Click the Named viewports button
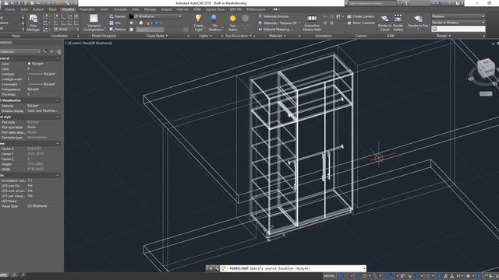499x280 pixels. pos(117,16)
